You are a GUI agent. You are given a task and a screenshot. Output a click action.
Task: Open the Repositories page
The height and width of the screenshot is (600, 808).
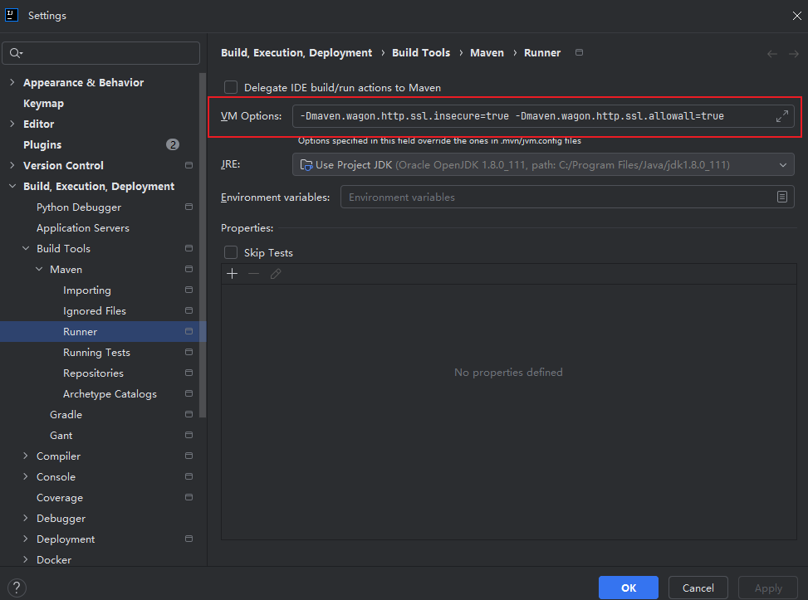(93, 373)
